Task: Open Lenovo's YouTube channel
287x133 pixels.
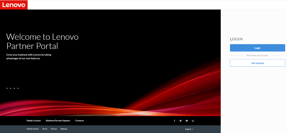Action: [x=187, y=121]
